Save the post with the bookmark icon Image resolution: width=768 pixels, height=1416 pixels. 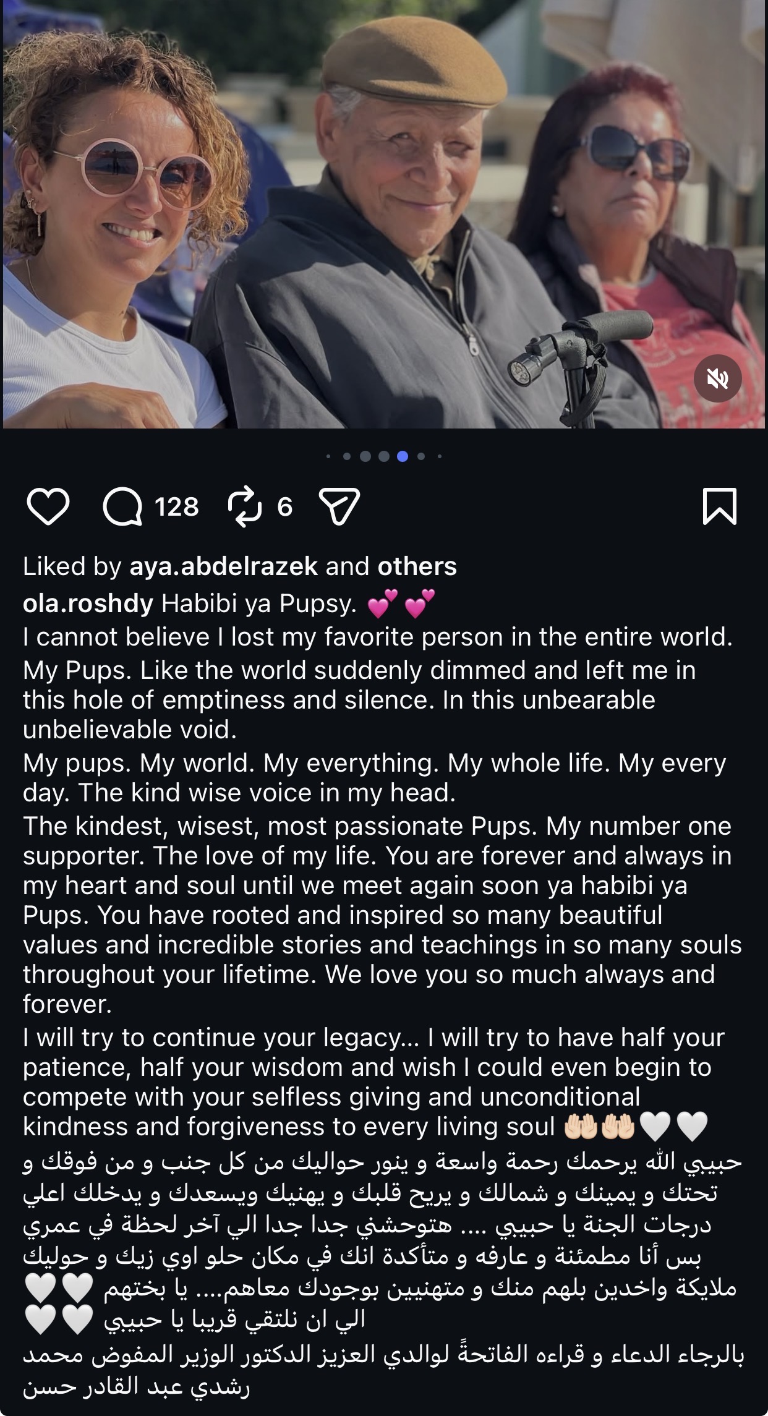pyautogui.click(x=720, y=506)
